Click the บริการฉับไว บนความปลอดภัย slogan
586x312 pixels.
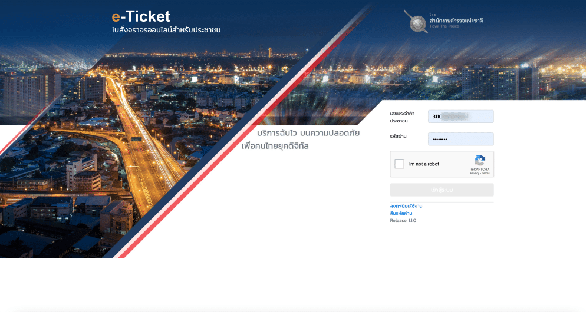pos(308,133)
